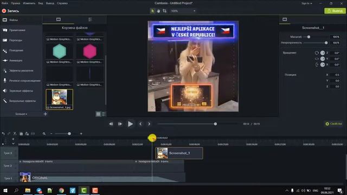The image size is (347, 195).
Task: Click the X rotation dial
Action: 323,64
